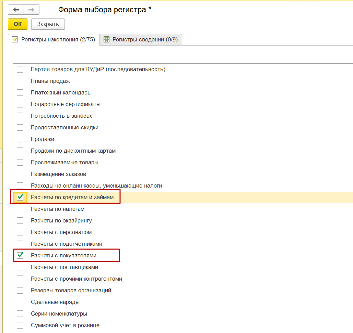Check the Платежный календарь register

[x=20, y=92]
